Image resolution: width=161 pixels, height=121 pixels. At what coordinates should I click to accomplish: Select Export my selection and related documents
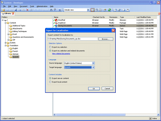click(50, 51)
